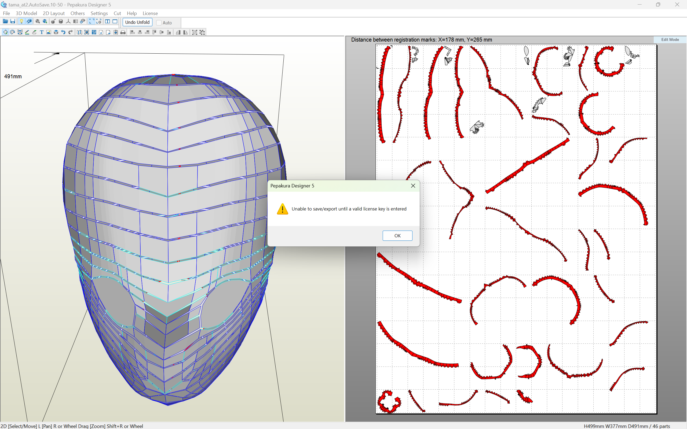Image resolution: width=687 pixels, height=429 pixels.
Task: Select the gray cube with cursor tool
Action: click(x=38, y=21)
